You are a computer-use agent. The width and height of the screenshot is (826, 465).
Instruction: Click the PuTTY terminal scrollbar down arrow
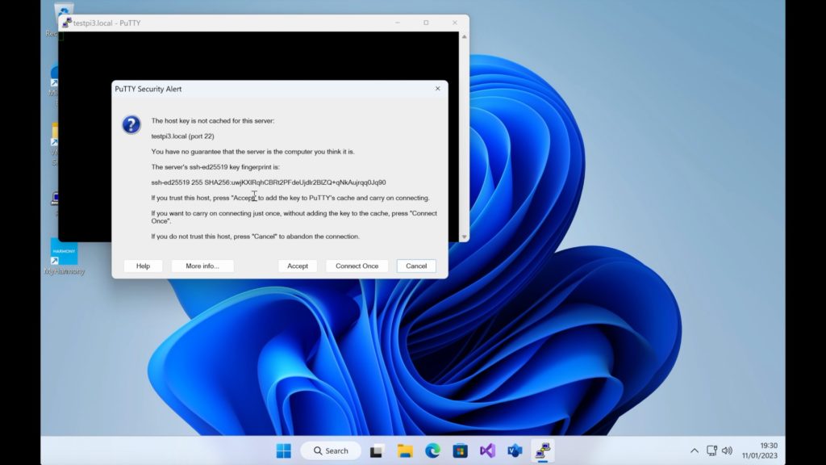[x=464, y=237]
